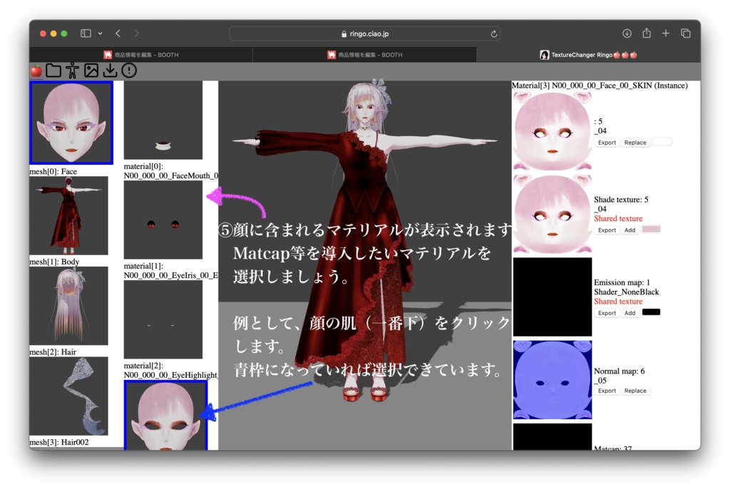Add a texture to the Emission map

tap(629, 312)
